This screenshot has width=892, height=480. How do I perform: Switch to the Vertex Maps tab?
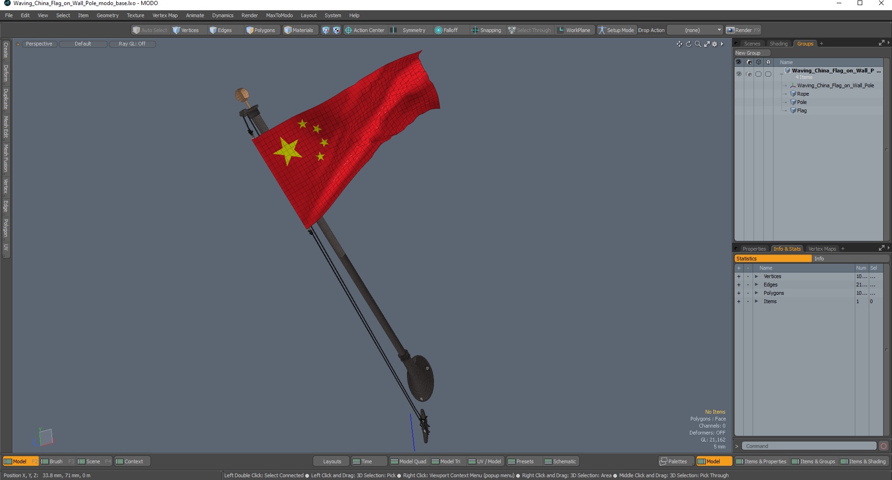(822, 249)
